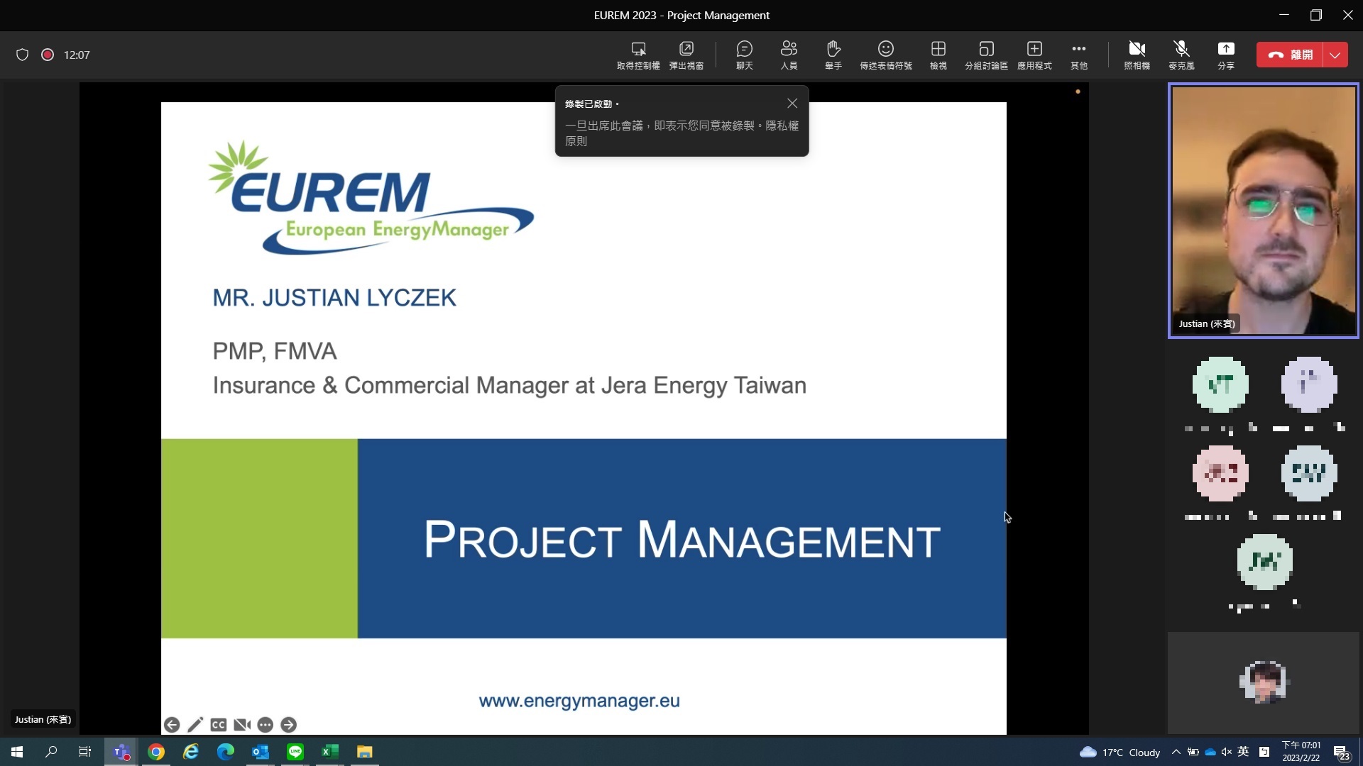The width and height of the screenshot is (1363, 766).
Task: Expand the leave options arrow
Action: [1335, 55]
